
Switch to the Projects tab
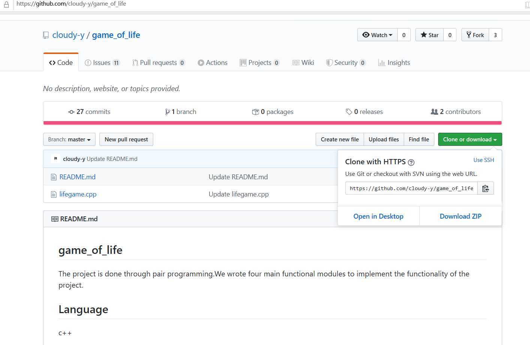(260, 63)
